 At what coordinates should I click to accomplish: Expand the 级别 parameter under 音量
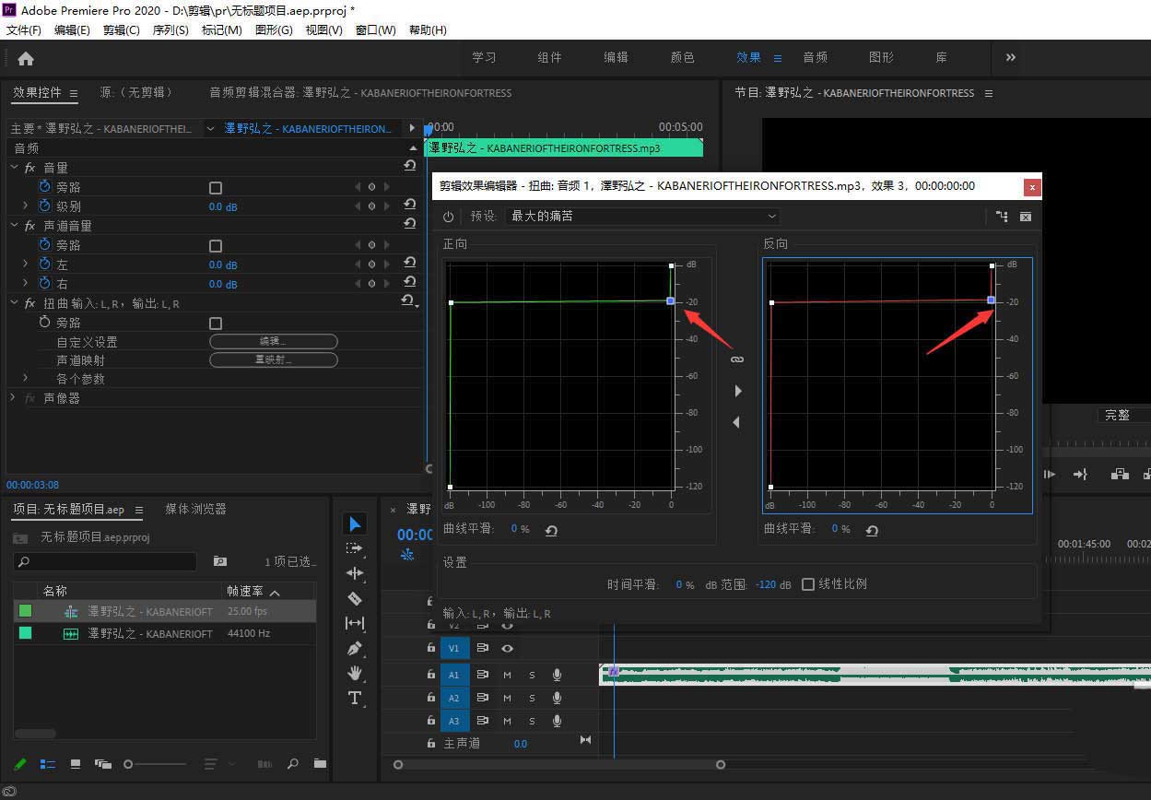point(25,206)
